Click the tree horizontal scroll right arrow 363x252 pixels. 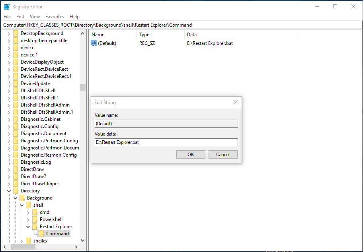tap(76, 247)
